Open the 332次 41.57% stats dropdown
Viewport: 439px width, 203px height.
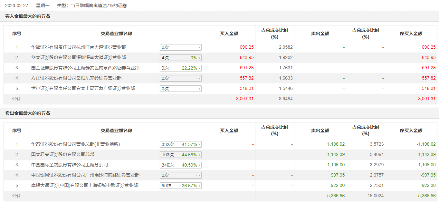[181, 144]
